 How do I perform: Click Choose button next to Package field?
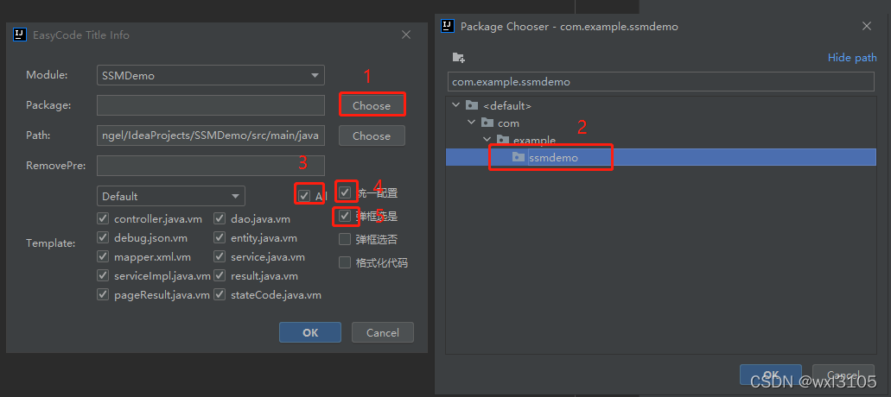(x=372, y=105)
